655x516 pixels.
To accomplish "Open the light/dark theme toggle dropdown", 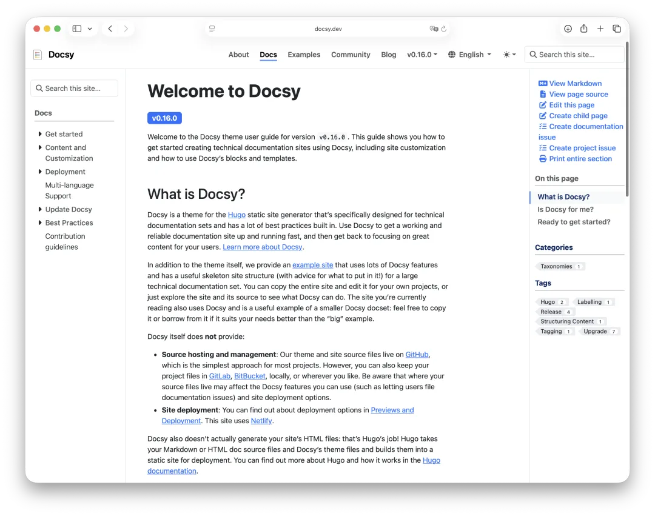I will point(509,55).
